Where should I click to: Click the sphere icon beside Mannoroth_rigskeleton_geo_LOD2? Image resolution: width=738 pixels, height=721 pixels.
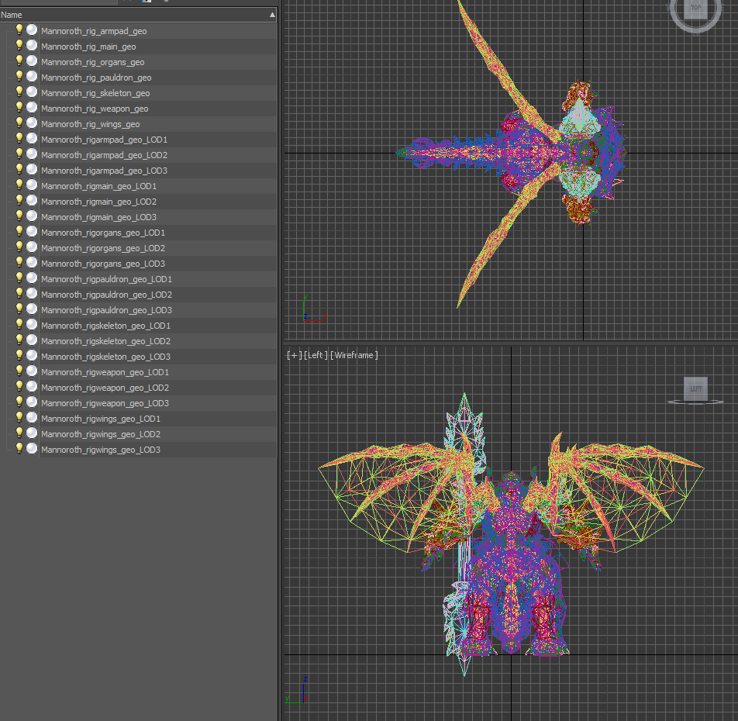tap(32, 341)
